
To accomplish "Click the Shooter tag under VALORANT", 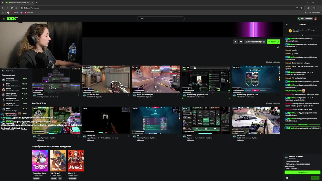I will coord(54,178).
